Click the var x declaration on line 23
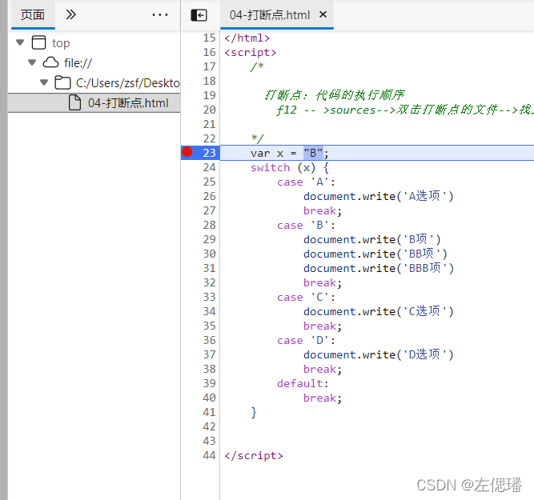 290,153
